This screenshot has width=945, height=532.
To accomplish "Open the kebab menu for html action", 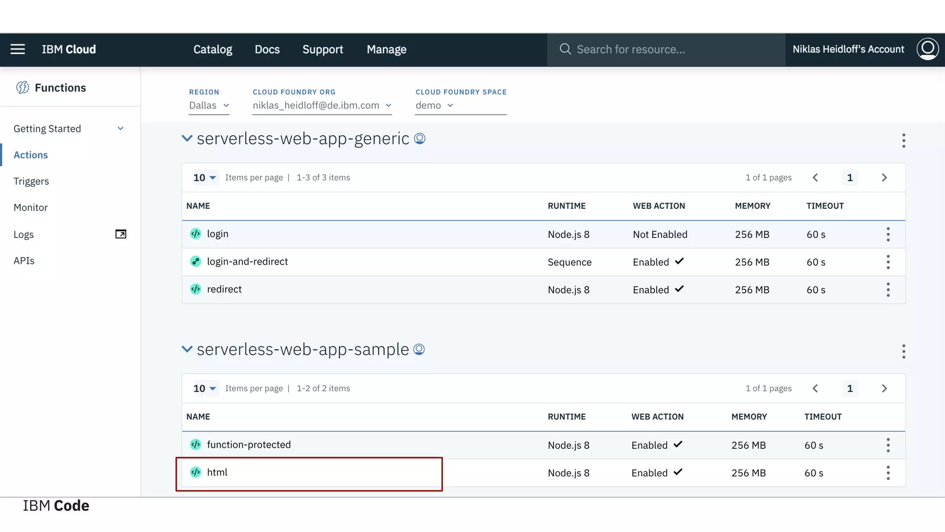I will [x=888, y=473].
